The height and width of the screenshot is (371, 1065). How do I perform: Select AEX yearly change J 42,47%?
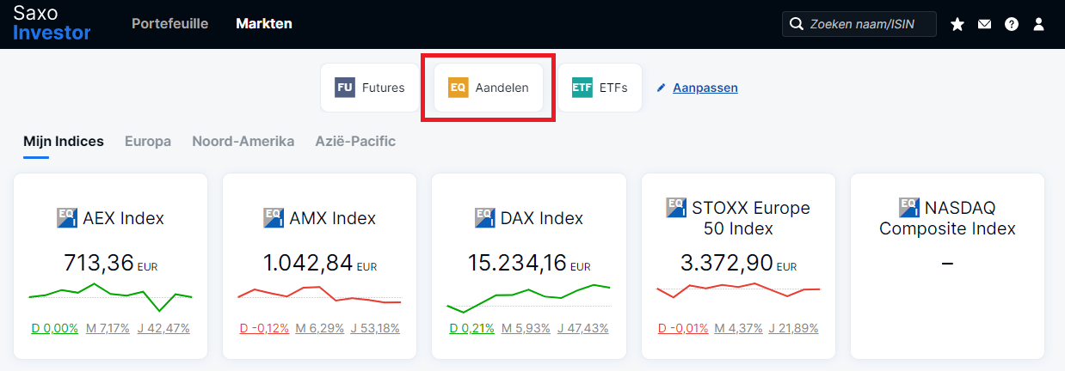click(x=163, y=328)
